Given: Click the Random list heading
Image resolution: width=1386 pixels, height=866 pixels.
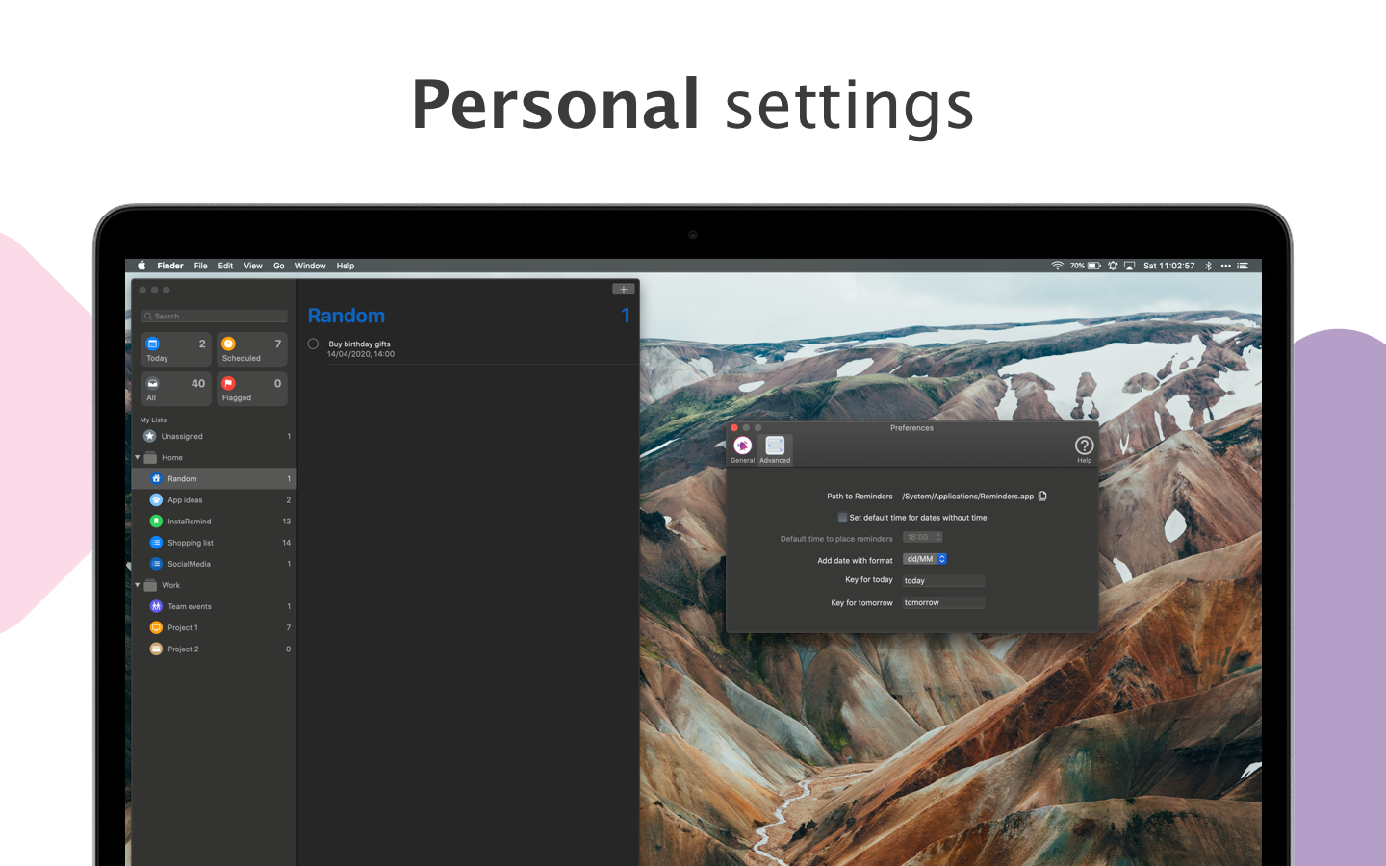Looking at the screenshot, I should point(346,316).
